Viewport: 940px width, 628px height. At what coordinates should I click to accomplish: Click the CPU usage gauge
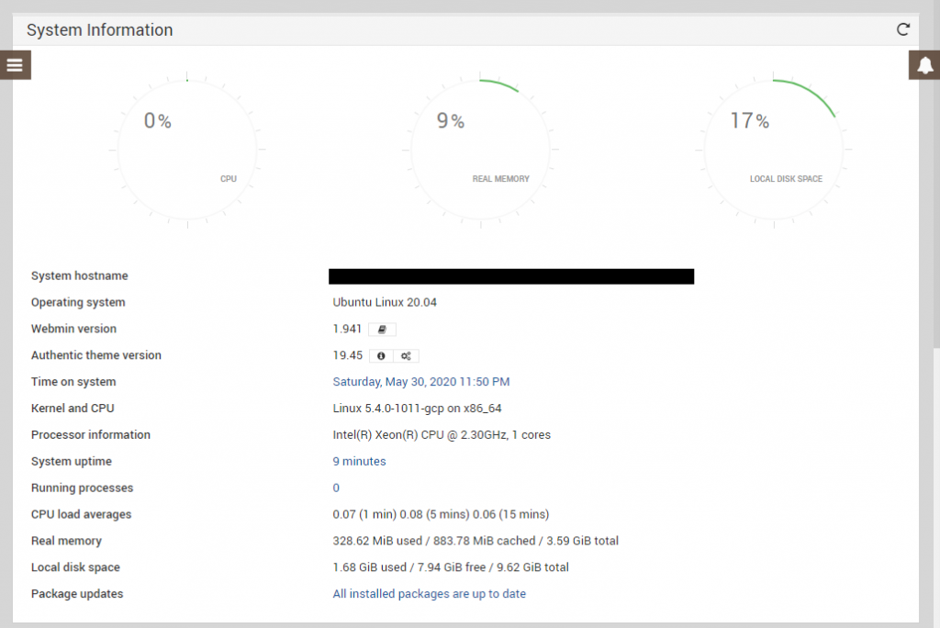coord(187,149)
